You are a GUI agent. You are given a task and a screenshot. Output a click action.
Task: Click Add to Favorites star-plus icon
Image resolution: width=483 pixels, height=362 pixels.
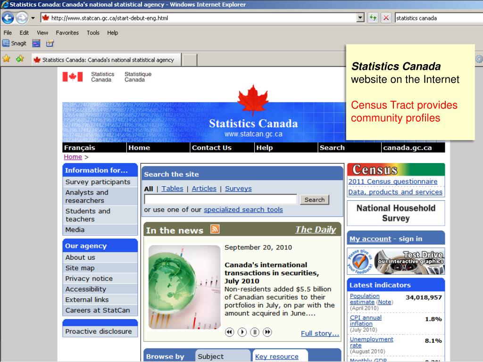20,58
